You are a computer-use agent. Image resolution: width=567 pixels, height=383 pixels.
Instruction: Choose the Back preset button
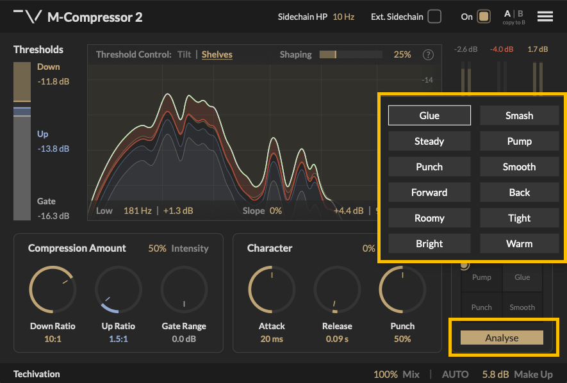519,192
